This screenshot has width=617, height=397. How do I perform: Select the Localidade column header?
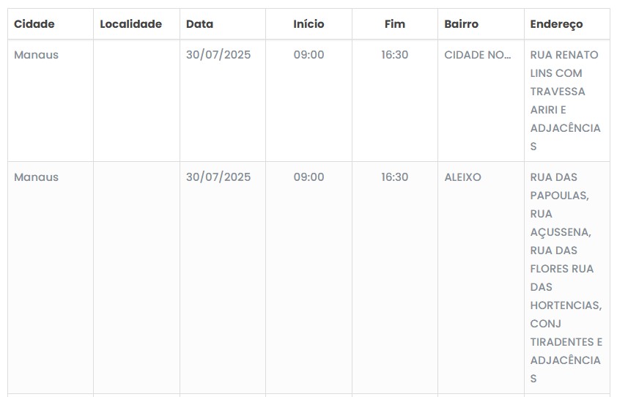click(130, 24)
